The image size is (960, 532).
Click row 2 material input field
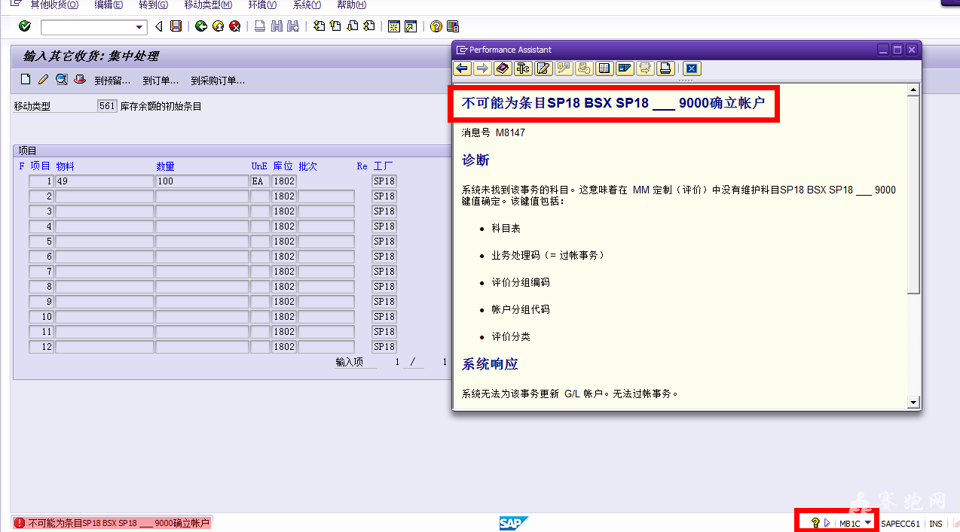(x=104, y=196)
